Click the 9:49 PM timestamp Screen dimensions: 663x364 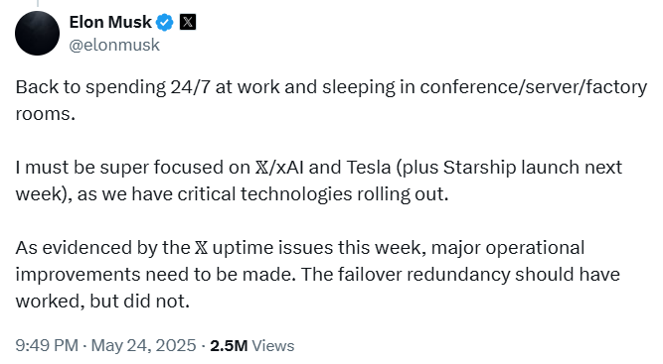[47, 345]
